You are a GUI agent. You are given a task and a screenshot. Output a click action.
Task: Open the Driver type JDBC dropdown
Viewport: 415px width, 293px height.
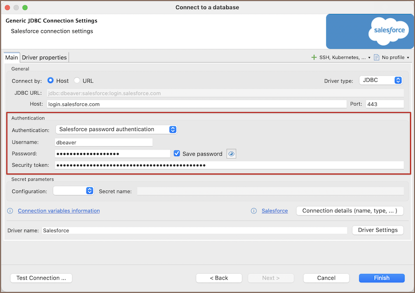pyautogui.click(x=381, y=80)
